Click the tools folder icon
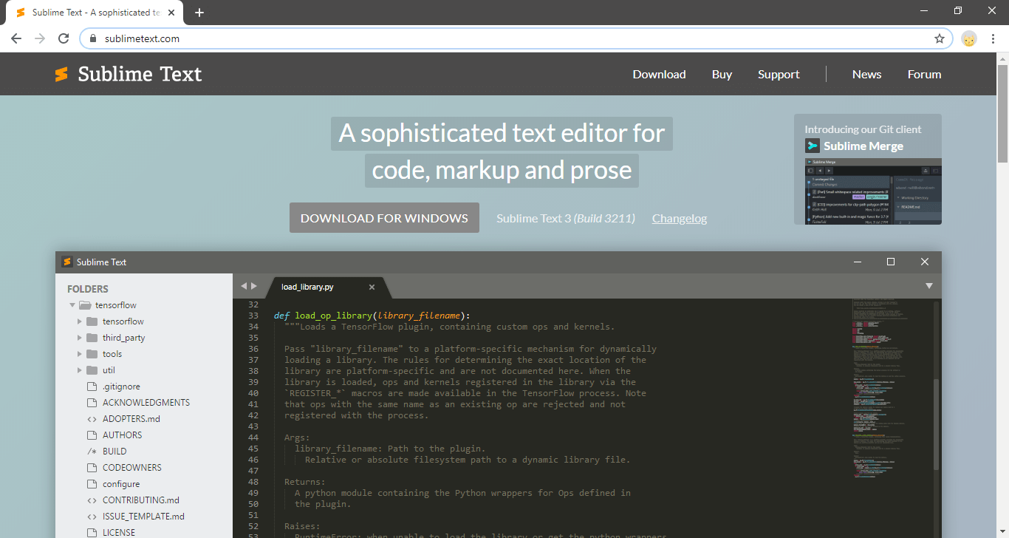The width and height of the screenshot is (1009, 538). tap(92, 354)
